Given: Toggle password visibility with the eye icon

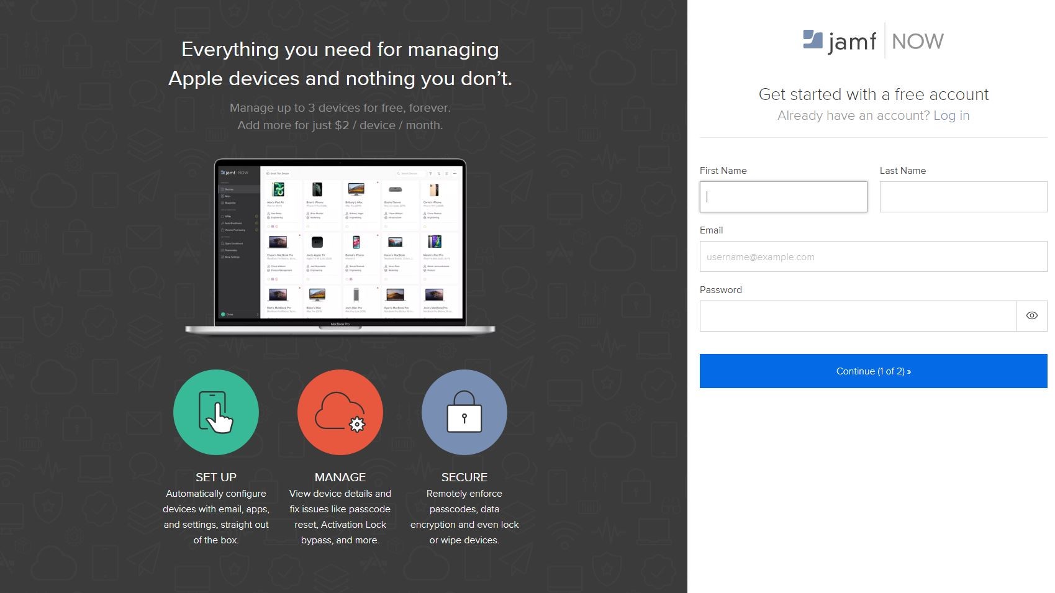Looking at the screenshot, I should click(1031, 315).
